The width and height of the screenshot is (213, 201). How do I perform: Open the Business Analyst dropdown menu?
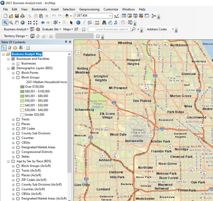16,29
